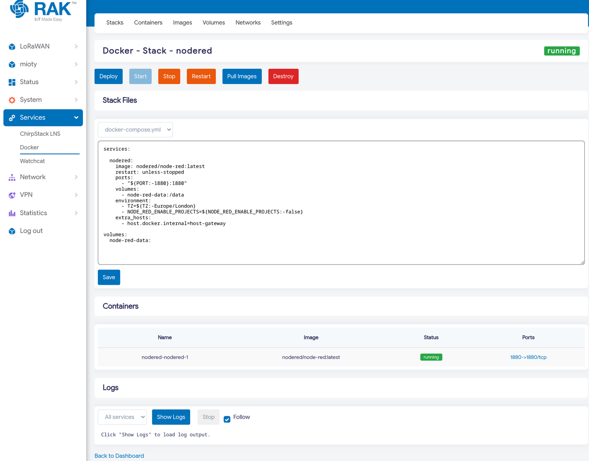Expand the Status menu chevron
589x461 pixels.
pos(76,82)
